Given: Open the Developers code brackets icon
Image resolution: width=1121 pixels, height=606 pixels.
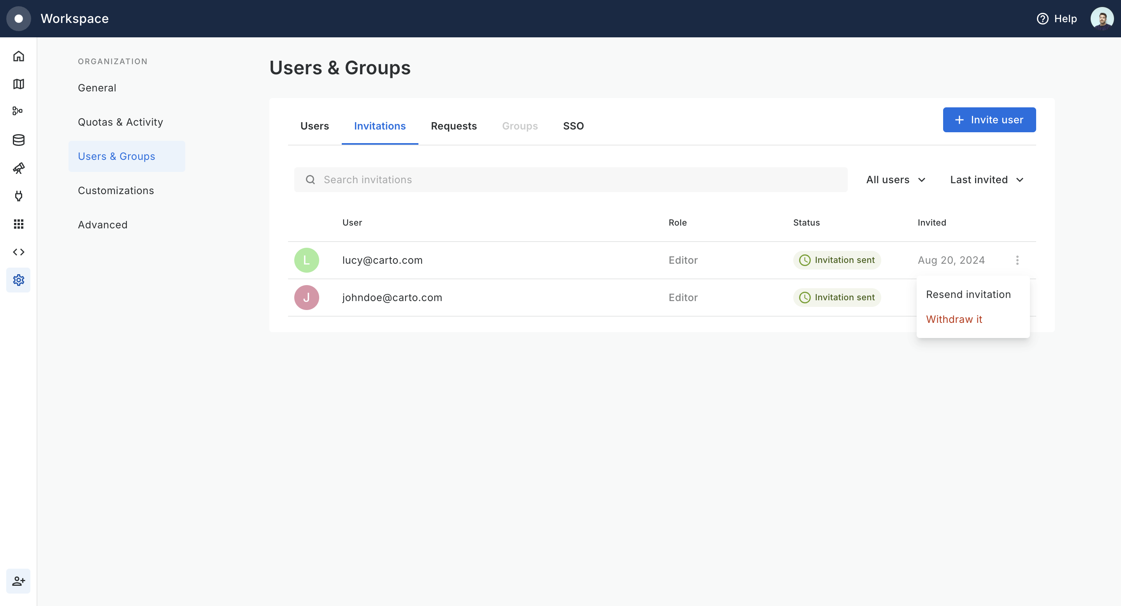Looking at the screenshot, I should pos(18,252).
